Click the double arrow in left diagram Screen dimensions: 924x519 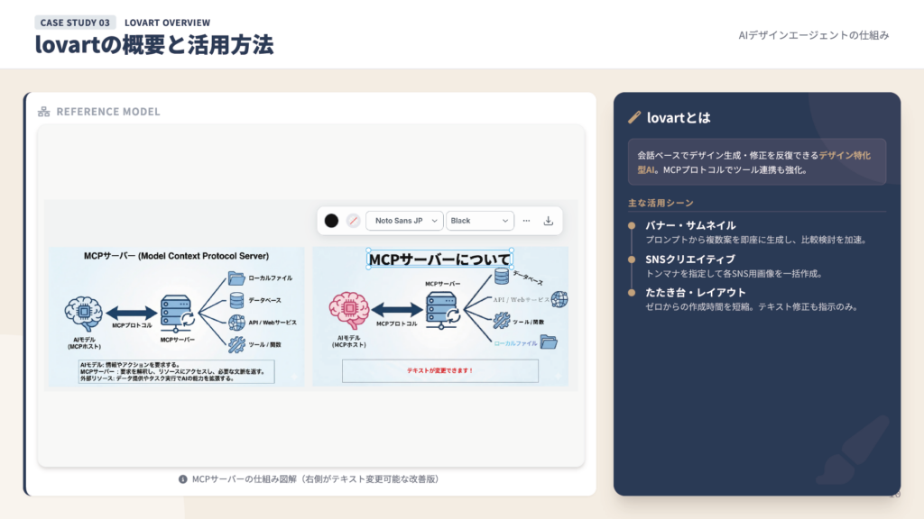point(132,314)
